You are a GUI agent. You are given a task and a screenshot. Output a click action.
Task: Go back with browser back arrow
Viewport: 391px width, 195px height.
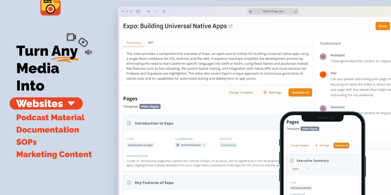click(x=149, y=11)
